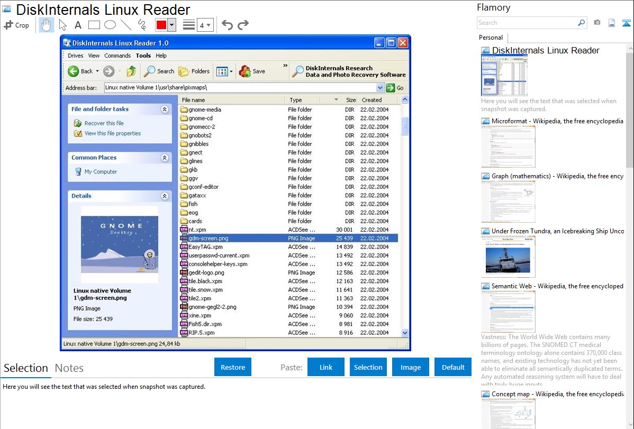Image resolution: width=634 pixels, height=429 pixels.
Task: Switch to the Notes tab
Action: click(69, 368)
